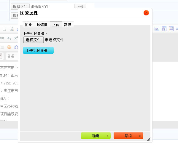This screenshot has width=178, height=157.
Task: Insert a selection list field
Action: 171,29
